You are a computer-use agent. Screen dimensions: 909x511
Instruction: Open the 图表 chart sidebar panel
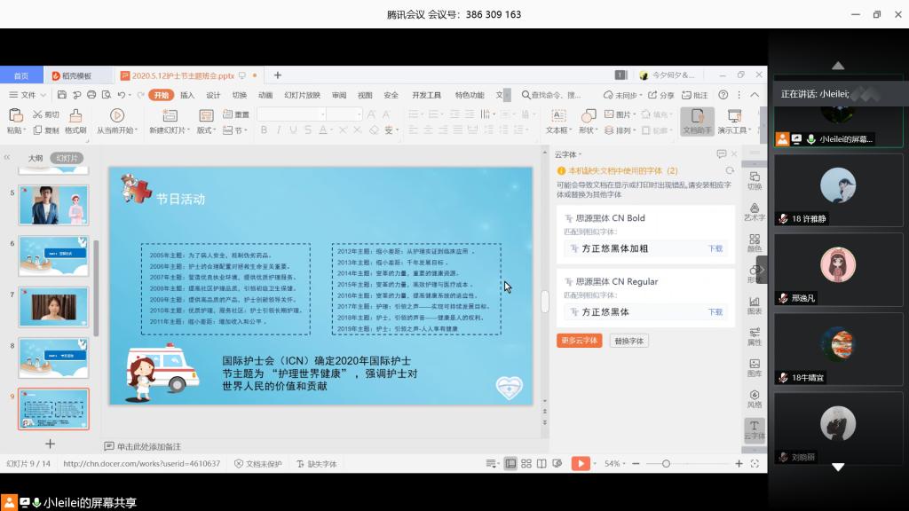755,303
